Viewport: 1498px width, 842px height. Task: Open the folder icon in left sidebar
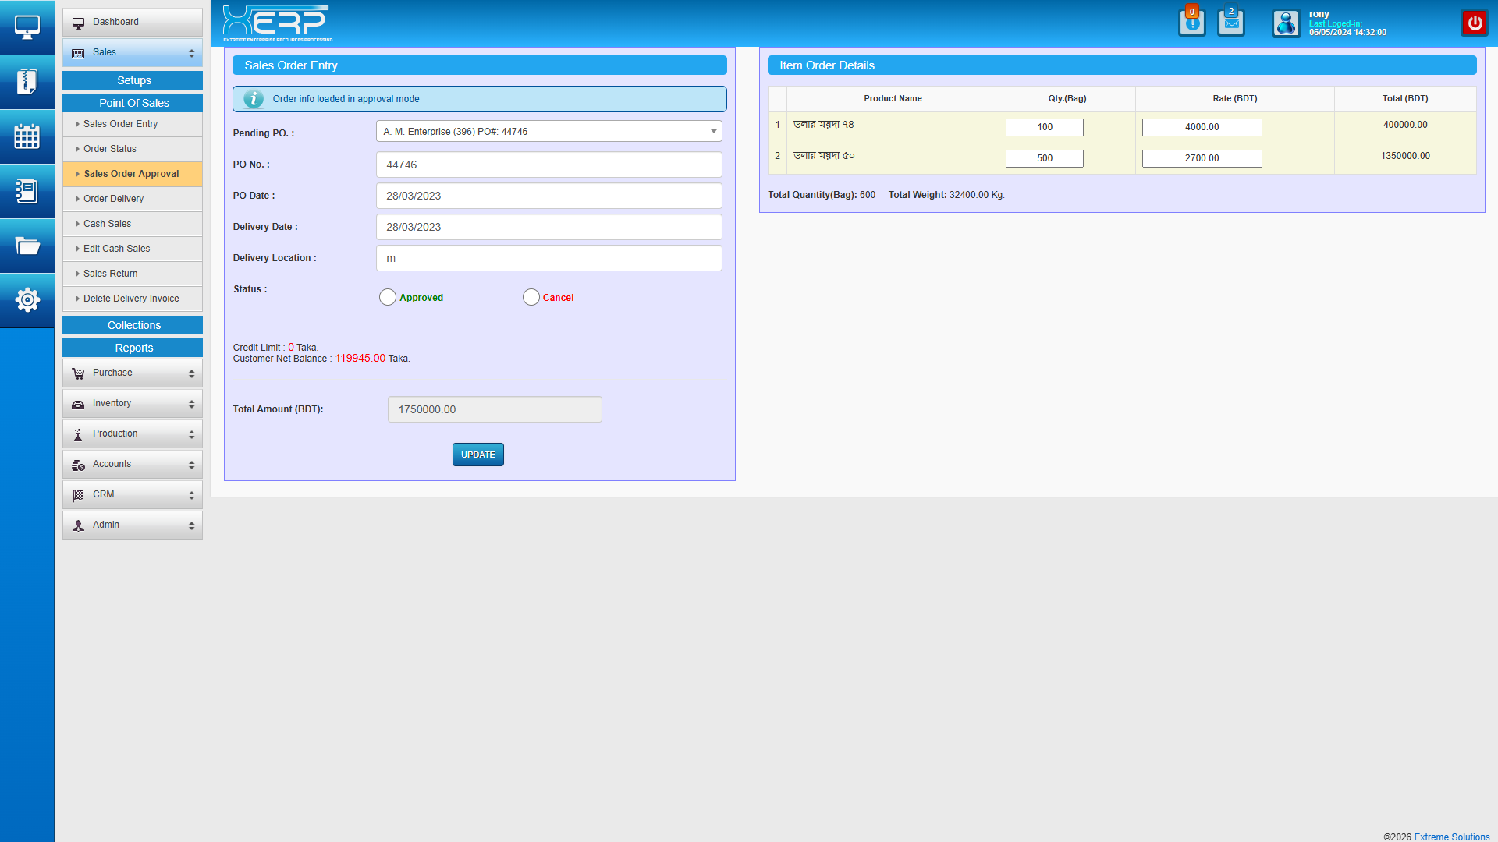point(27,246)
